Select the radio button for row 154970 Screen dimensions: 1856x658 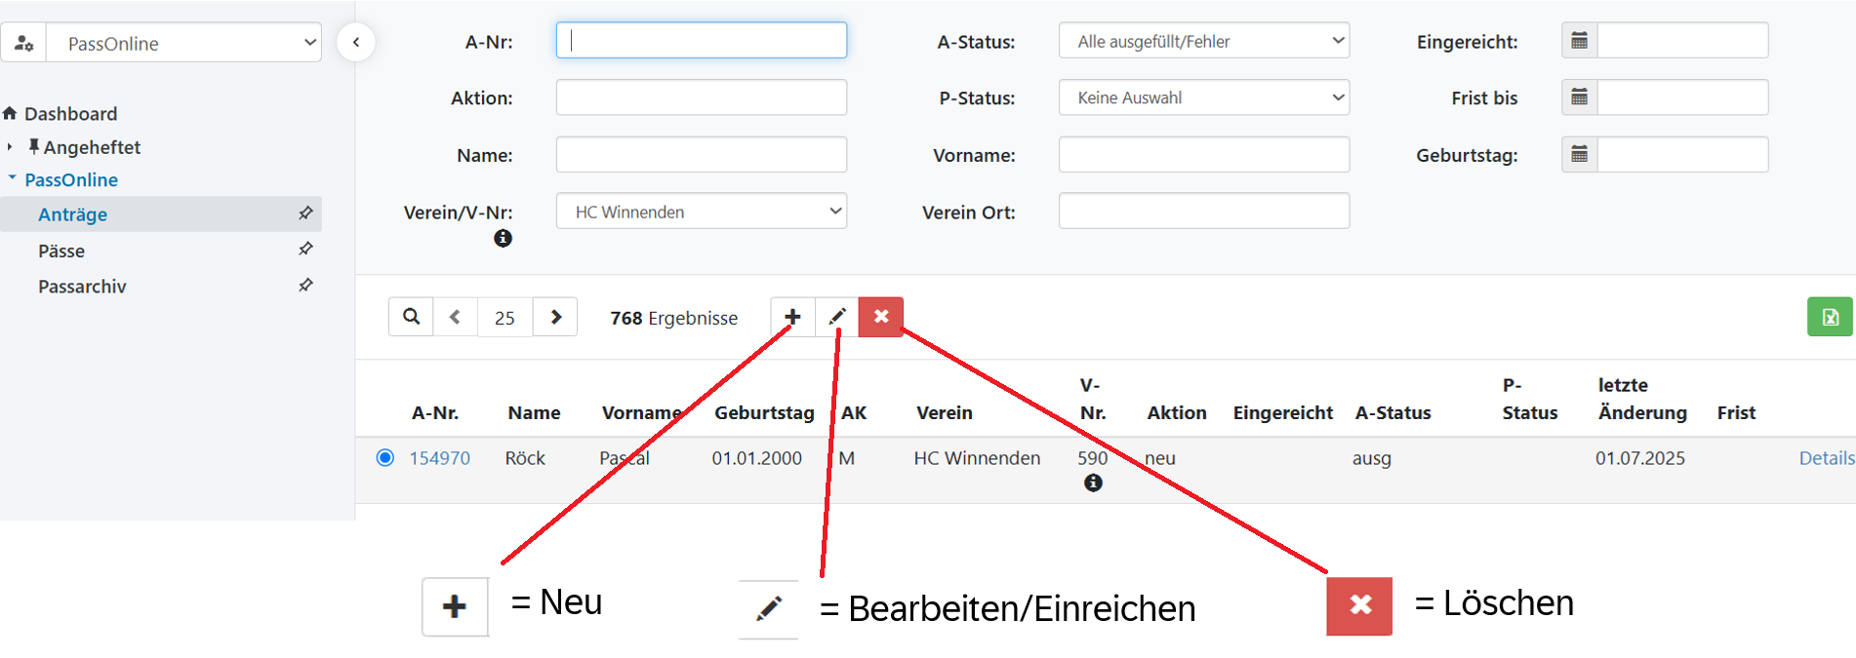click(385, 457)
